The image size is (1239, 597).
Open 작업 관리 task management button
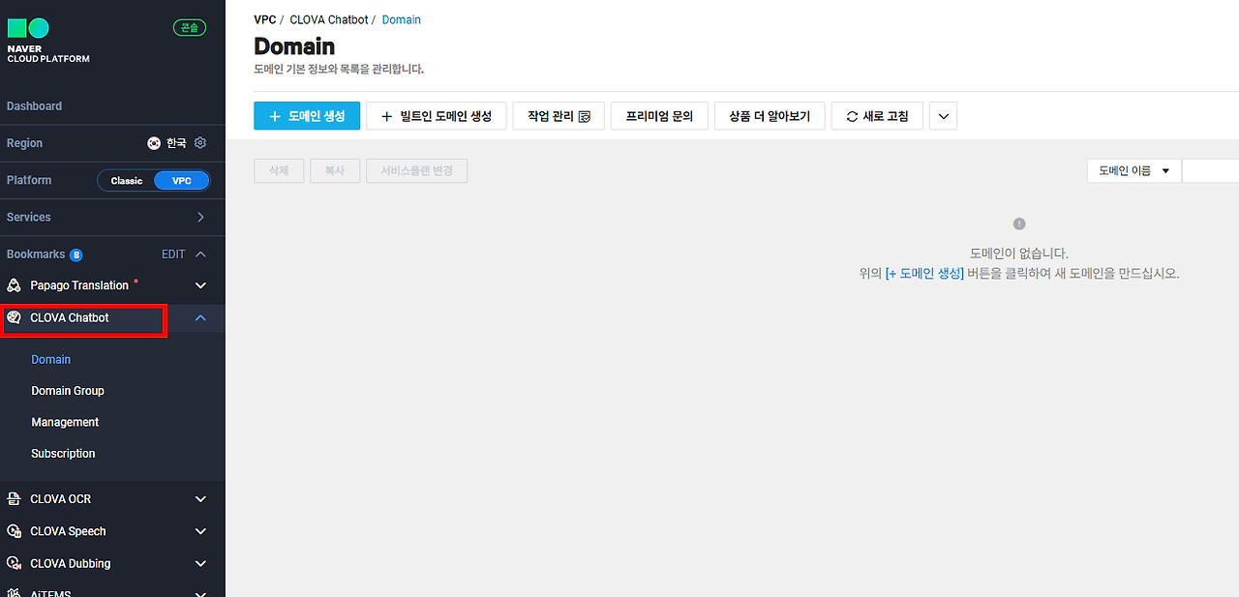click(559, 116)
